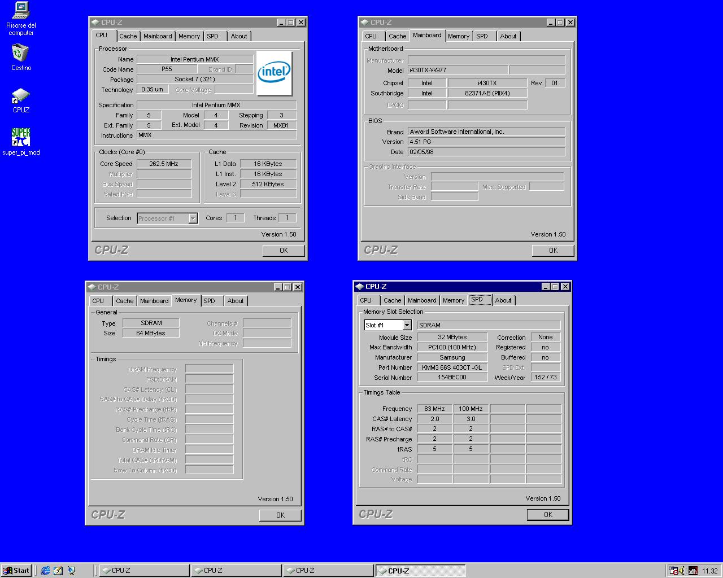Screen dimensions: 723x578
Task: Click the Intel logo in CPU window
Action: [274, 73]
